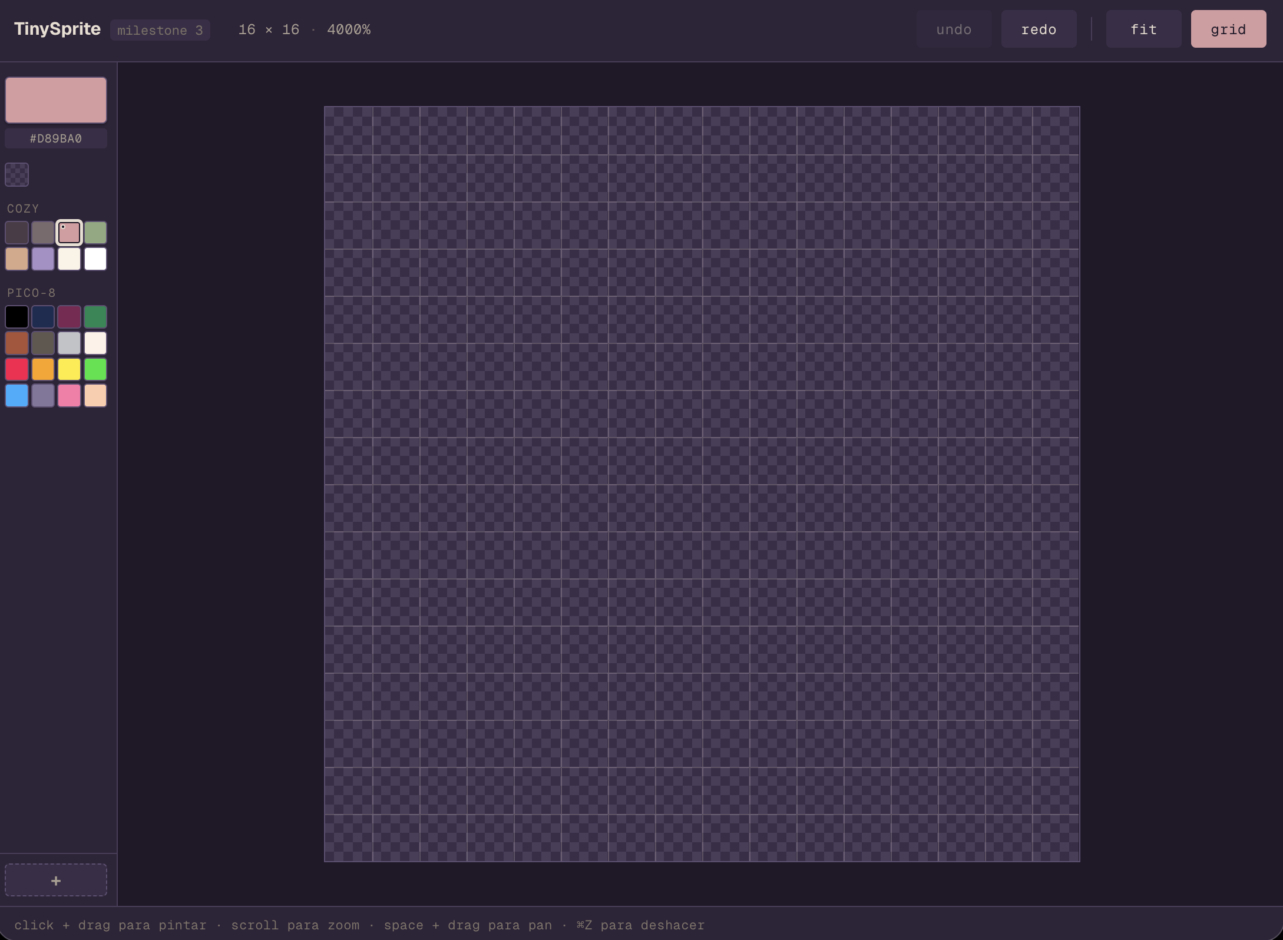Click the #D89BA0 hex color field
This screenshot has width=1283, height=940.
pos(56,138)
